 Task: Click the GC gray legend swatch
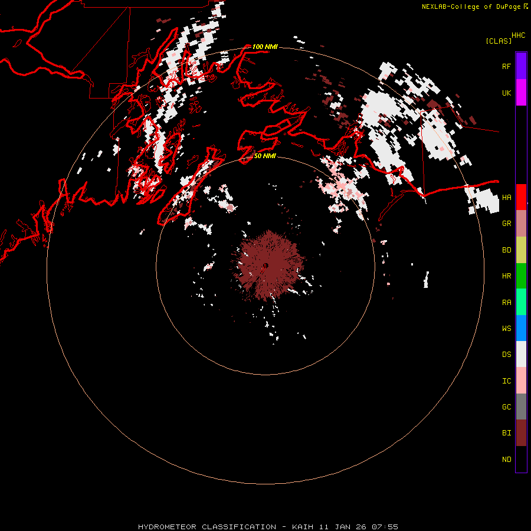pyautogui.click(x=521, y=407)
